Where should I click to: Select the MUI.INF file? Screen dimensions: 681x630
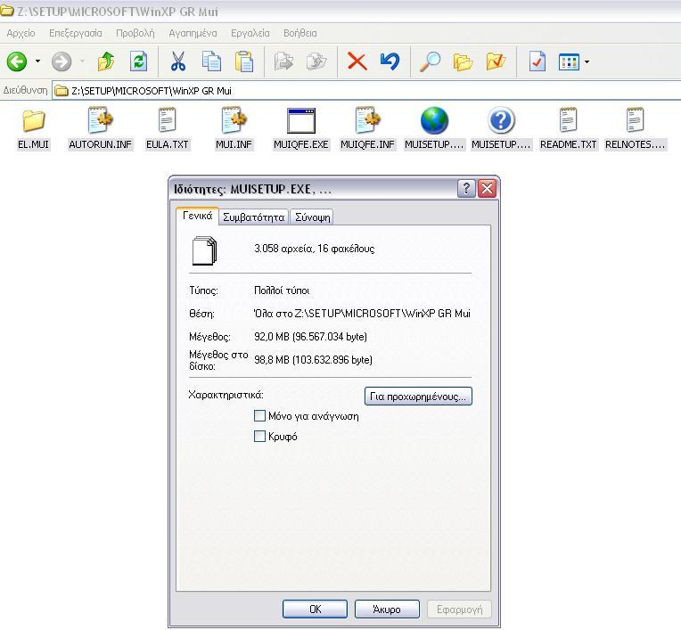click(x=234, y=129)
